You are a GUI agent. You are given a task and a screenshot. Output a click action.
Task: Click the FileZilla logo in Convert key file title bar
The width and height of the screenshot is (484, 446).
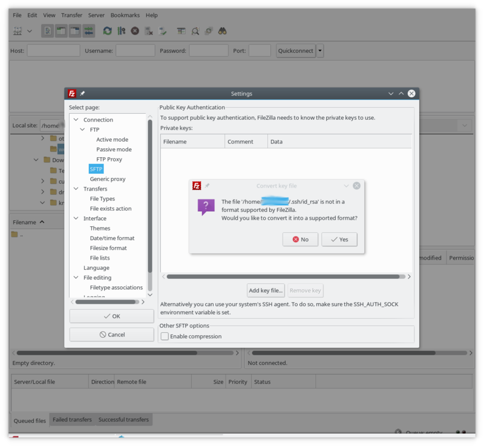pyautogui.click(x=197, y=186)
